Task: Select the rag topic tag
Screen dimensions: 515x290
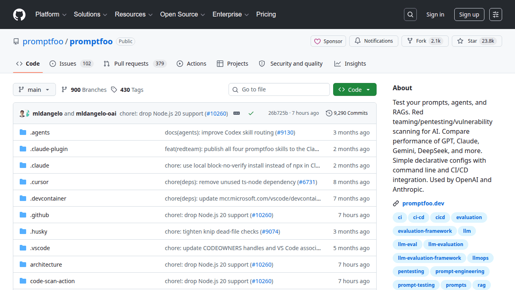Action: [482, 285]
